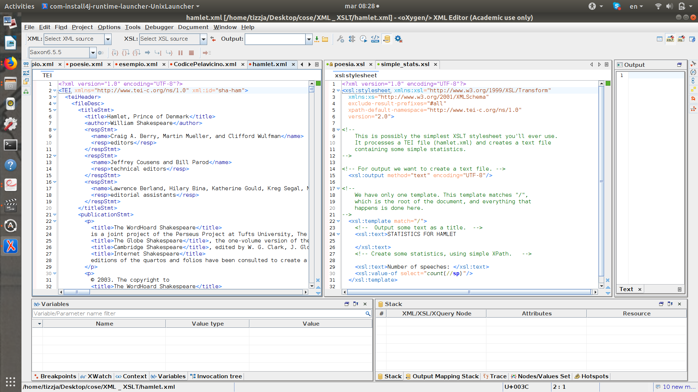The height and width of the screenshot is (392, 698).
Task: Click the Enable profiling clock icon
Action: [363, 39]
